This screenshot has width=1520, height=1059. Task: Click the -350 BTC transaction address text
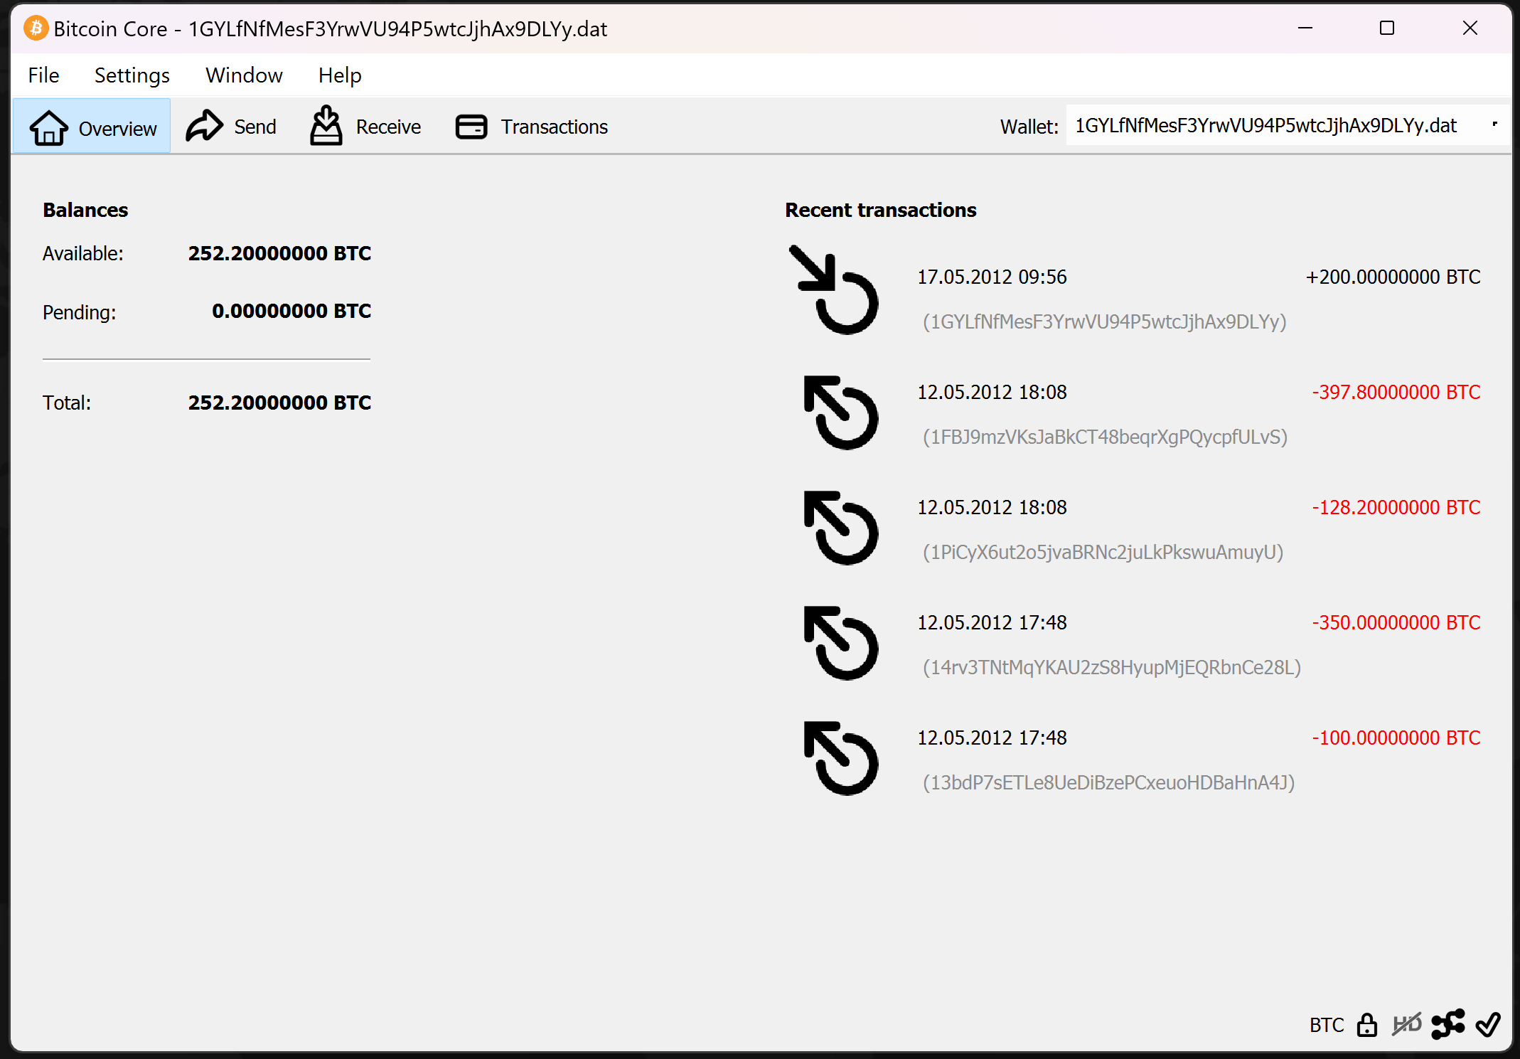pos(1111,667)
